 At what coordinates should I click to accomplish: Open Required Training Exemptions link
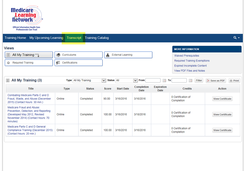point(192,61)
